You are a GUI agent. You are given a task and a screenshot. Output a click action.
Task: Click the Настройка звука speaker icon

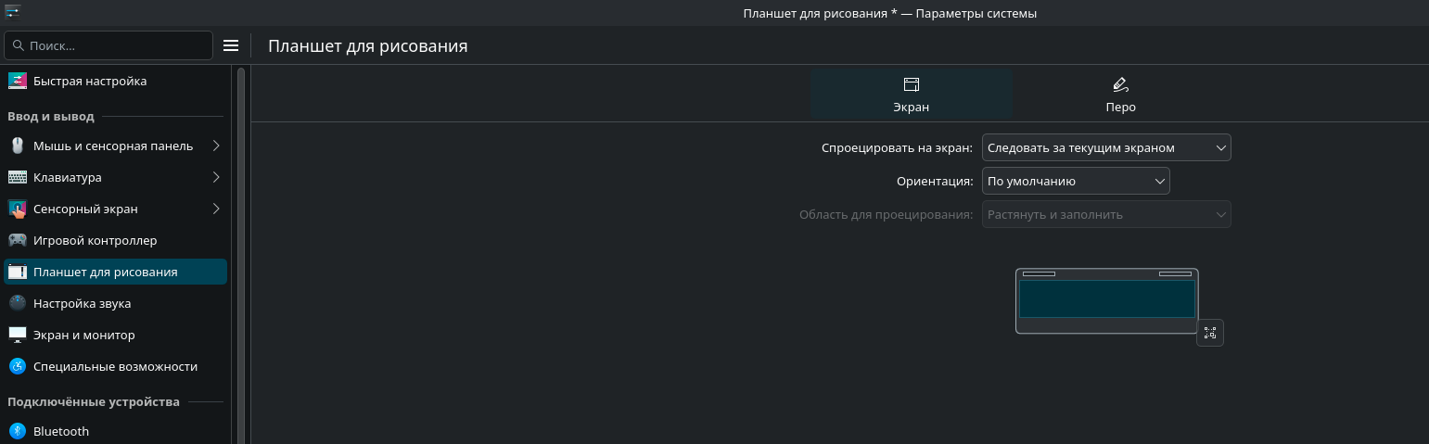18,303
